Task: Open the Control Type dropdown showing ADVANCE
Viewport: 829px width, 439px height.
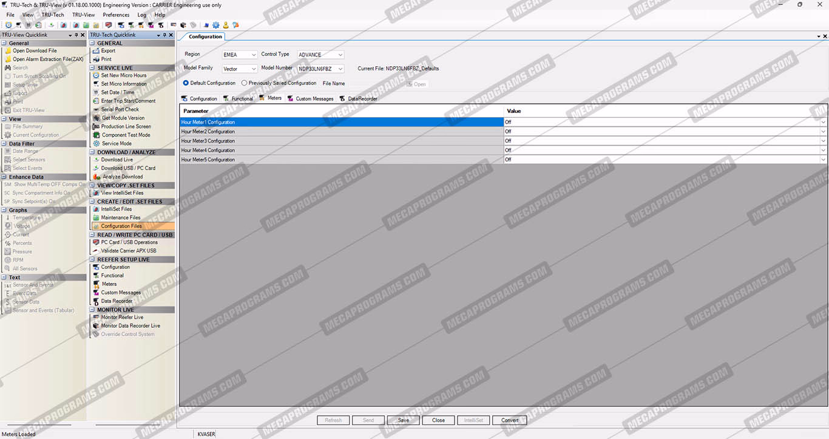Action: tap(320, 55)
